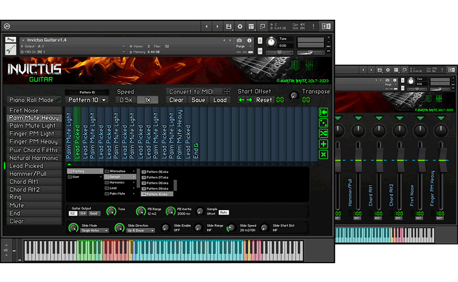Click the green shuffle pattern icon
The image size is (458, 282).
[x=323, y=133]
